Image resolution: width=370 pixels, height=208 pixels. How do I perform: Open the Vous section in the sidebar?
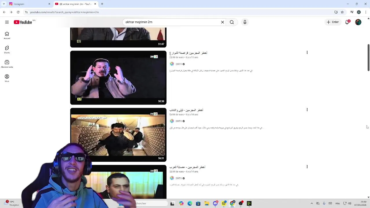pos(7,78)
